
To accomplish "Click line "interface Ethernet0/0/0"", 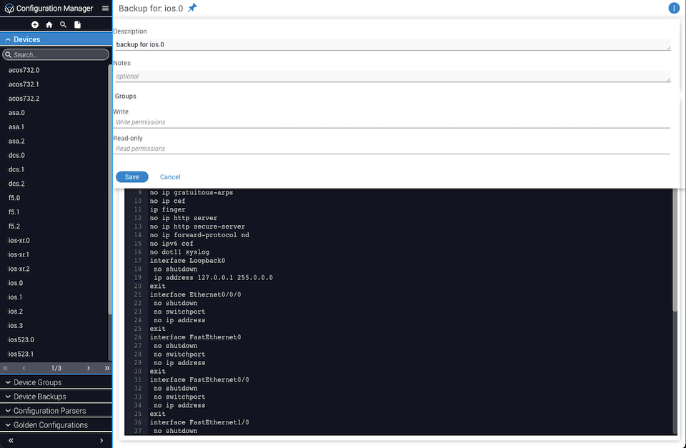I will pyautogui.click(x=196, y=294).
